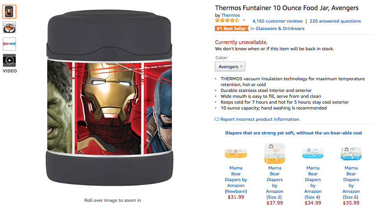Show the open food jar thumbnail image
Image resolution: width=379 pixels, height=210 pixels.
click(x=9, y=28)
